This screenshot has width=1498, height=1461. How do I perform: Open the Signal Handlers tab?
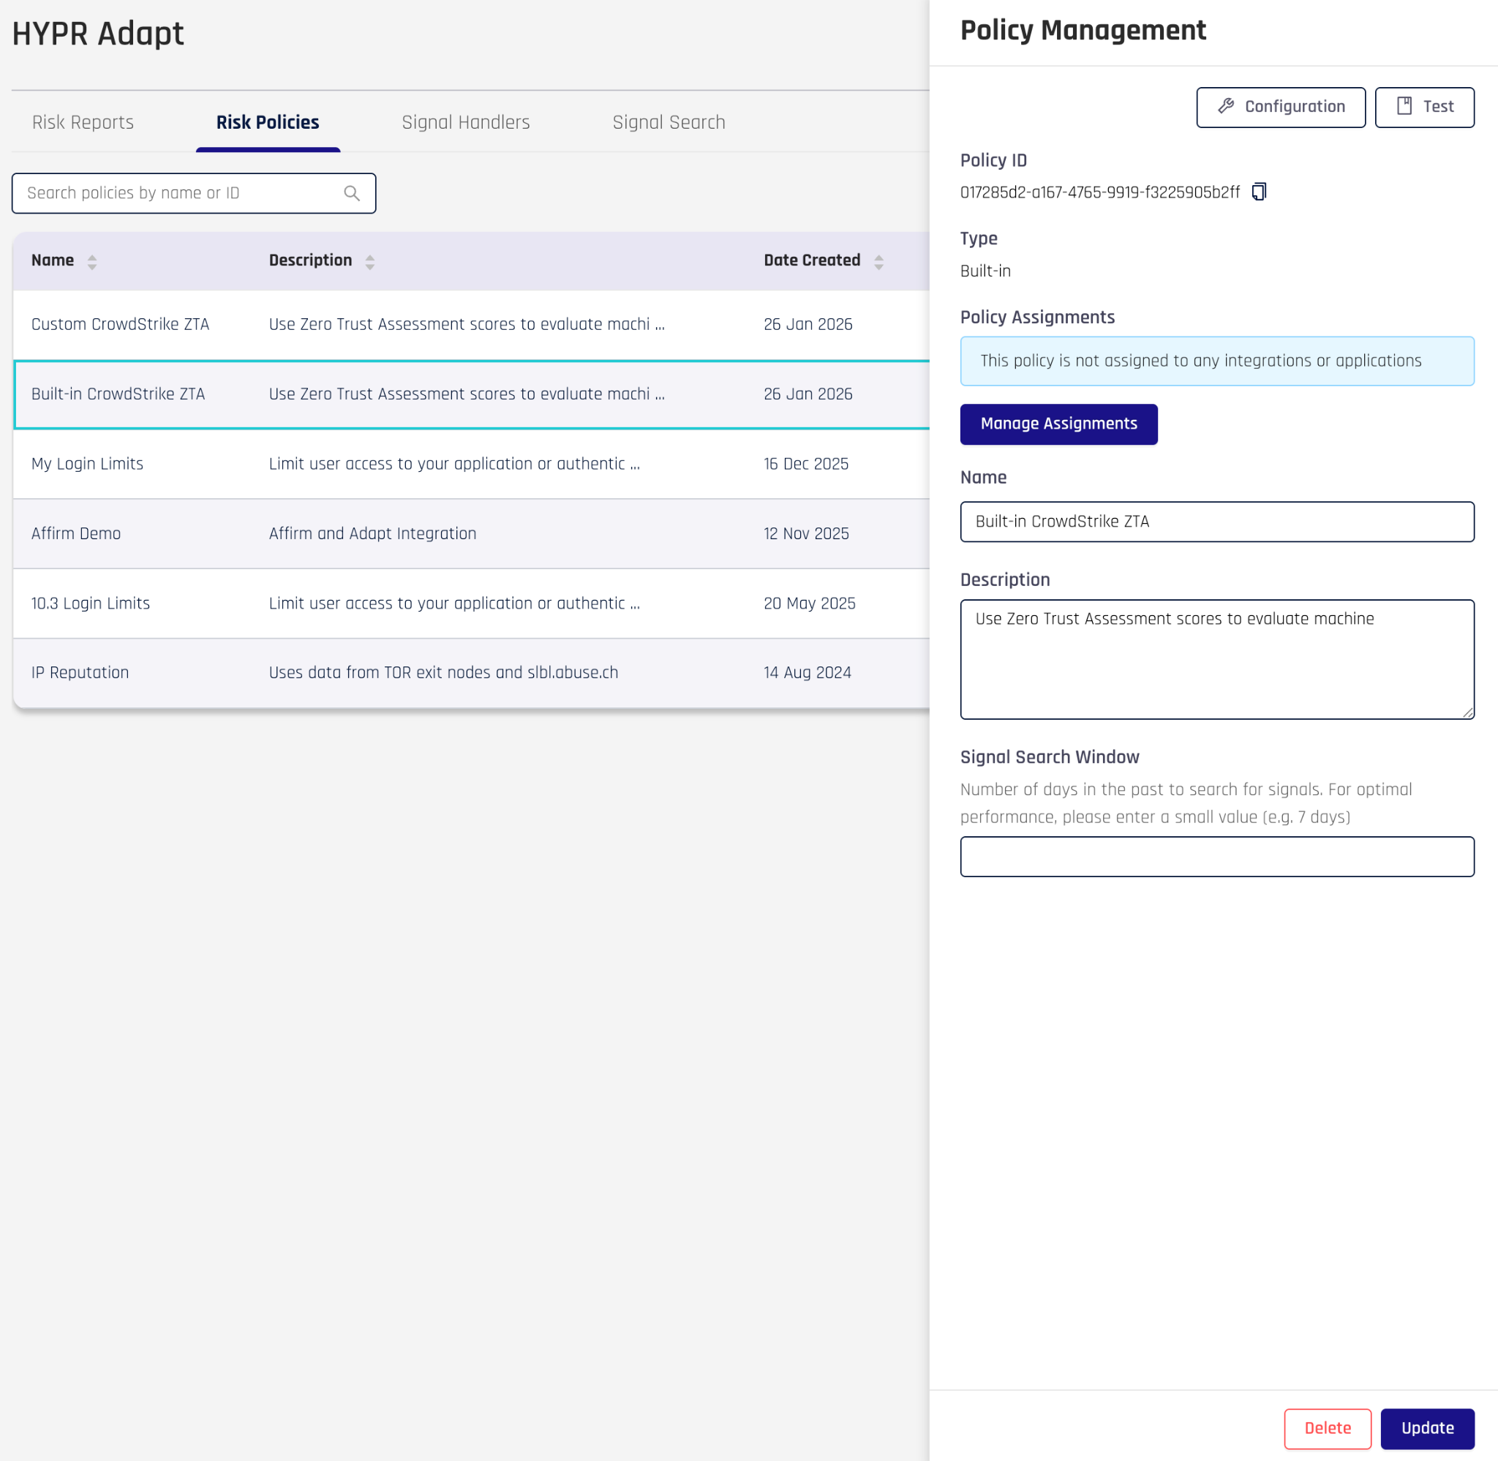pyautogui.click(x=466, y=123)
